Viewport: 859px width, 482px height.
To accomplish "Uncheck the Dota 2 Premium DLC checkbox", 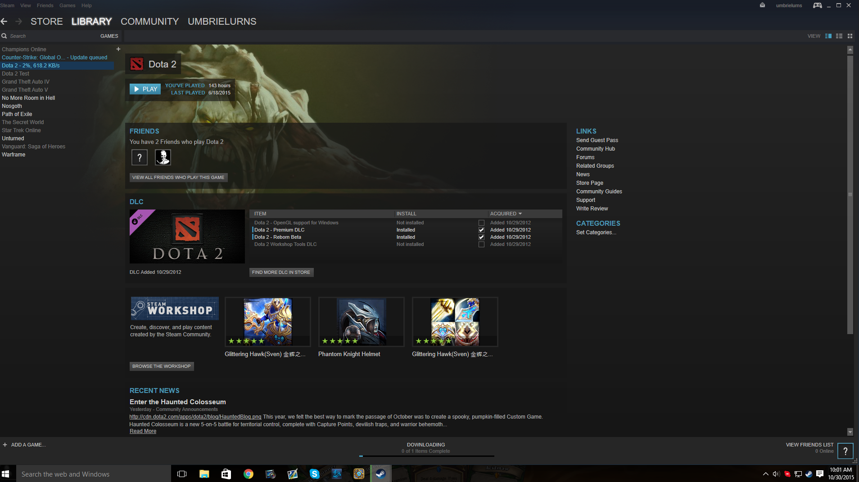I will click(481, 230).
